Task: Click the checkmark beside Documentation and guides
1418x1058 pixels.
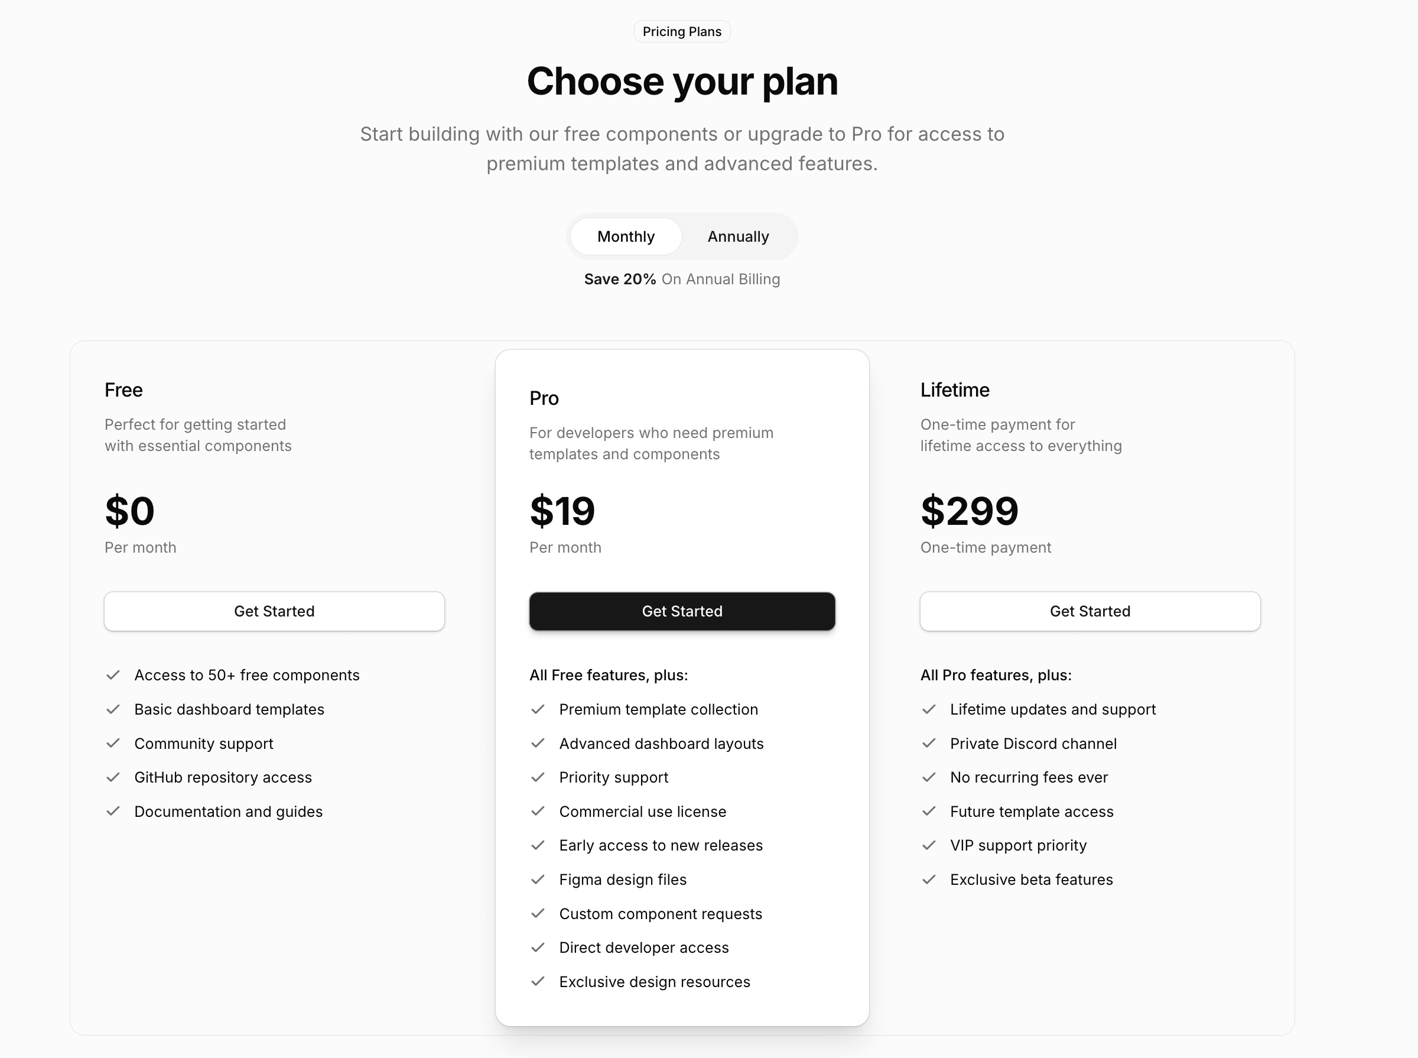Action: tap(114, 811)
